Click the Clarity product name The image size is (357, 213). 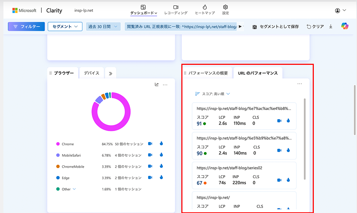(54, 10)
